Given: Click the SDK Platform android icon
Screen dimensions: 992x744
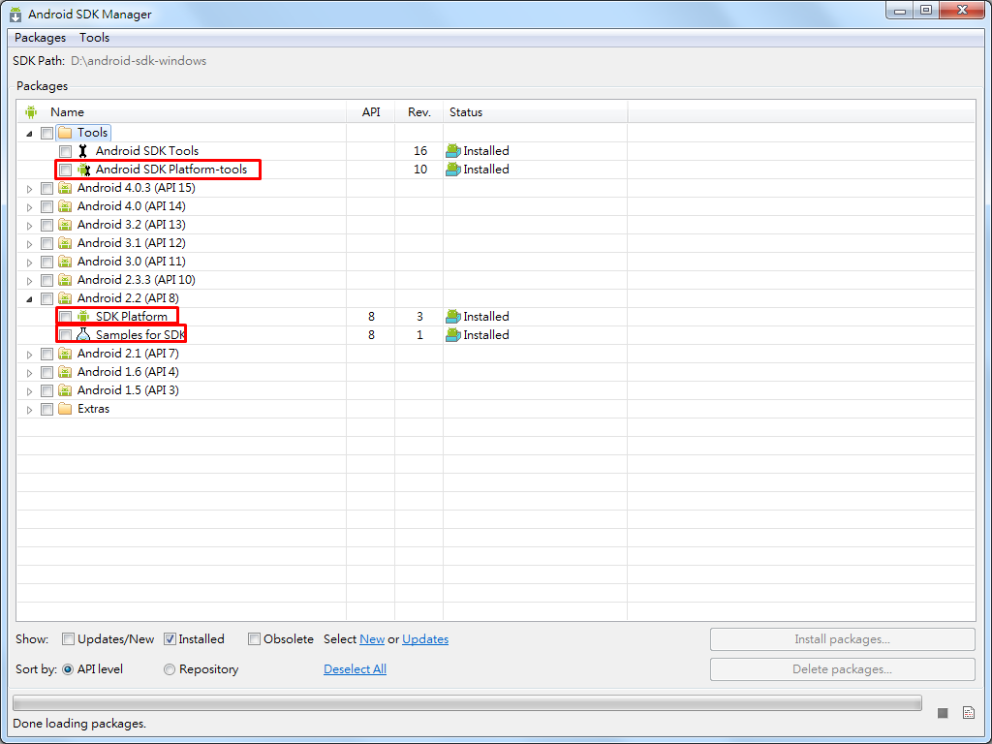Looking at the screenshot, I should tap(83, 317).
